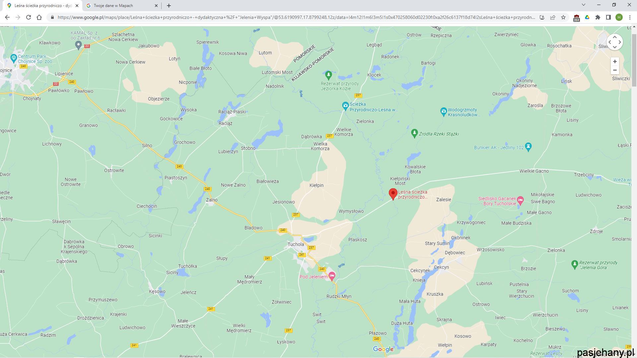
Task: Click the browser Back arrow
Action: coord(7,17)
